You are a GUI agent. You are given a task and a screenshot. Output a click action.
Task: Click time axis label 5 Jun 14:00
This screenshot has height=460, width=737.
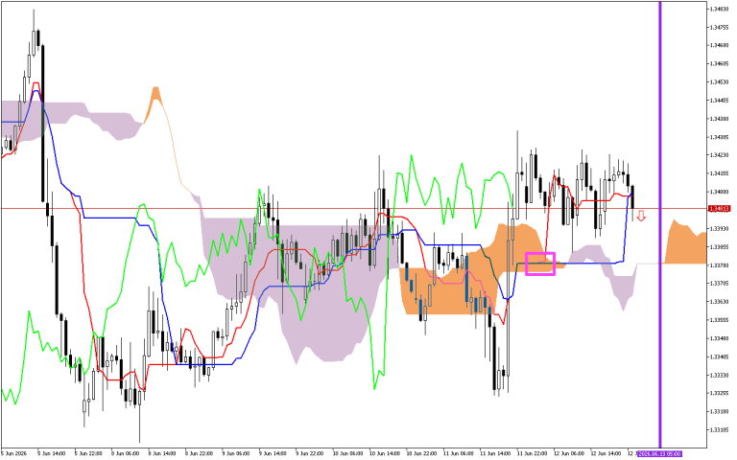coord(51,454)
